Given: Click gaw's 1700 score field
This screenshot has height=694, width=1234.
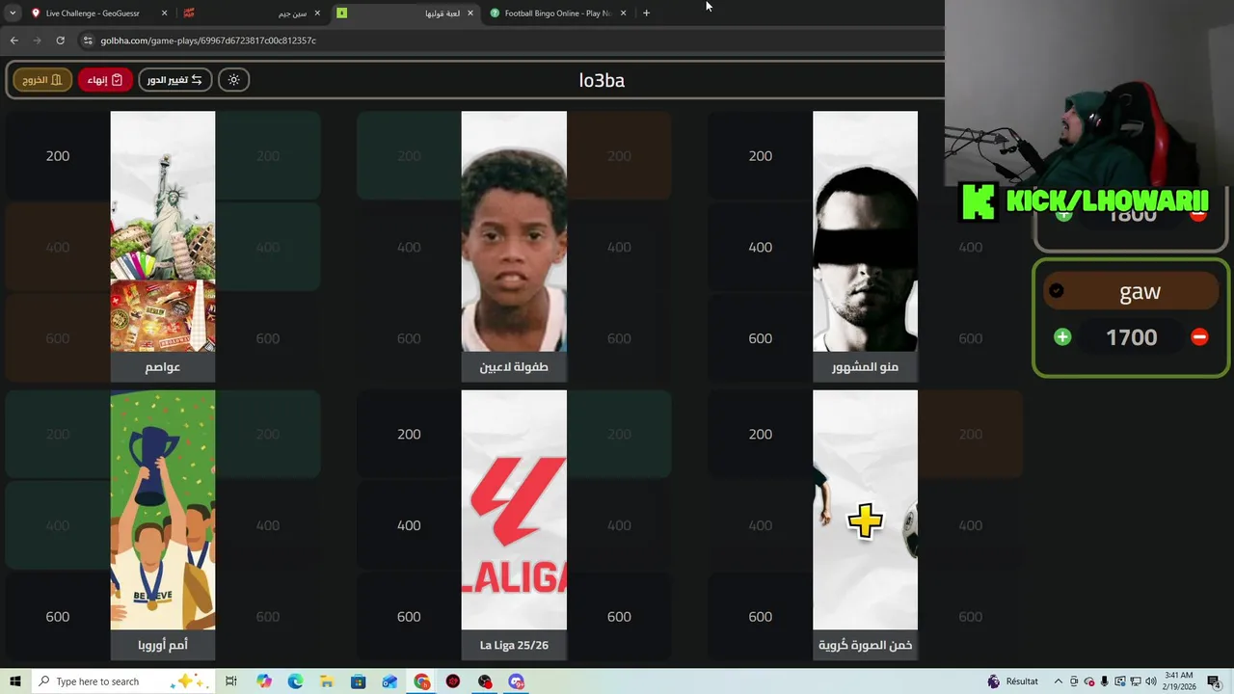Looking at the screenshot, I should point(1131,337).
